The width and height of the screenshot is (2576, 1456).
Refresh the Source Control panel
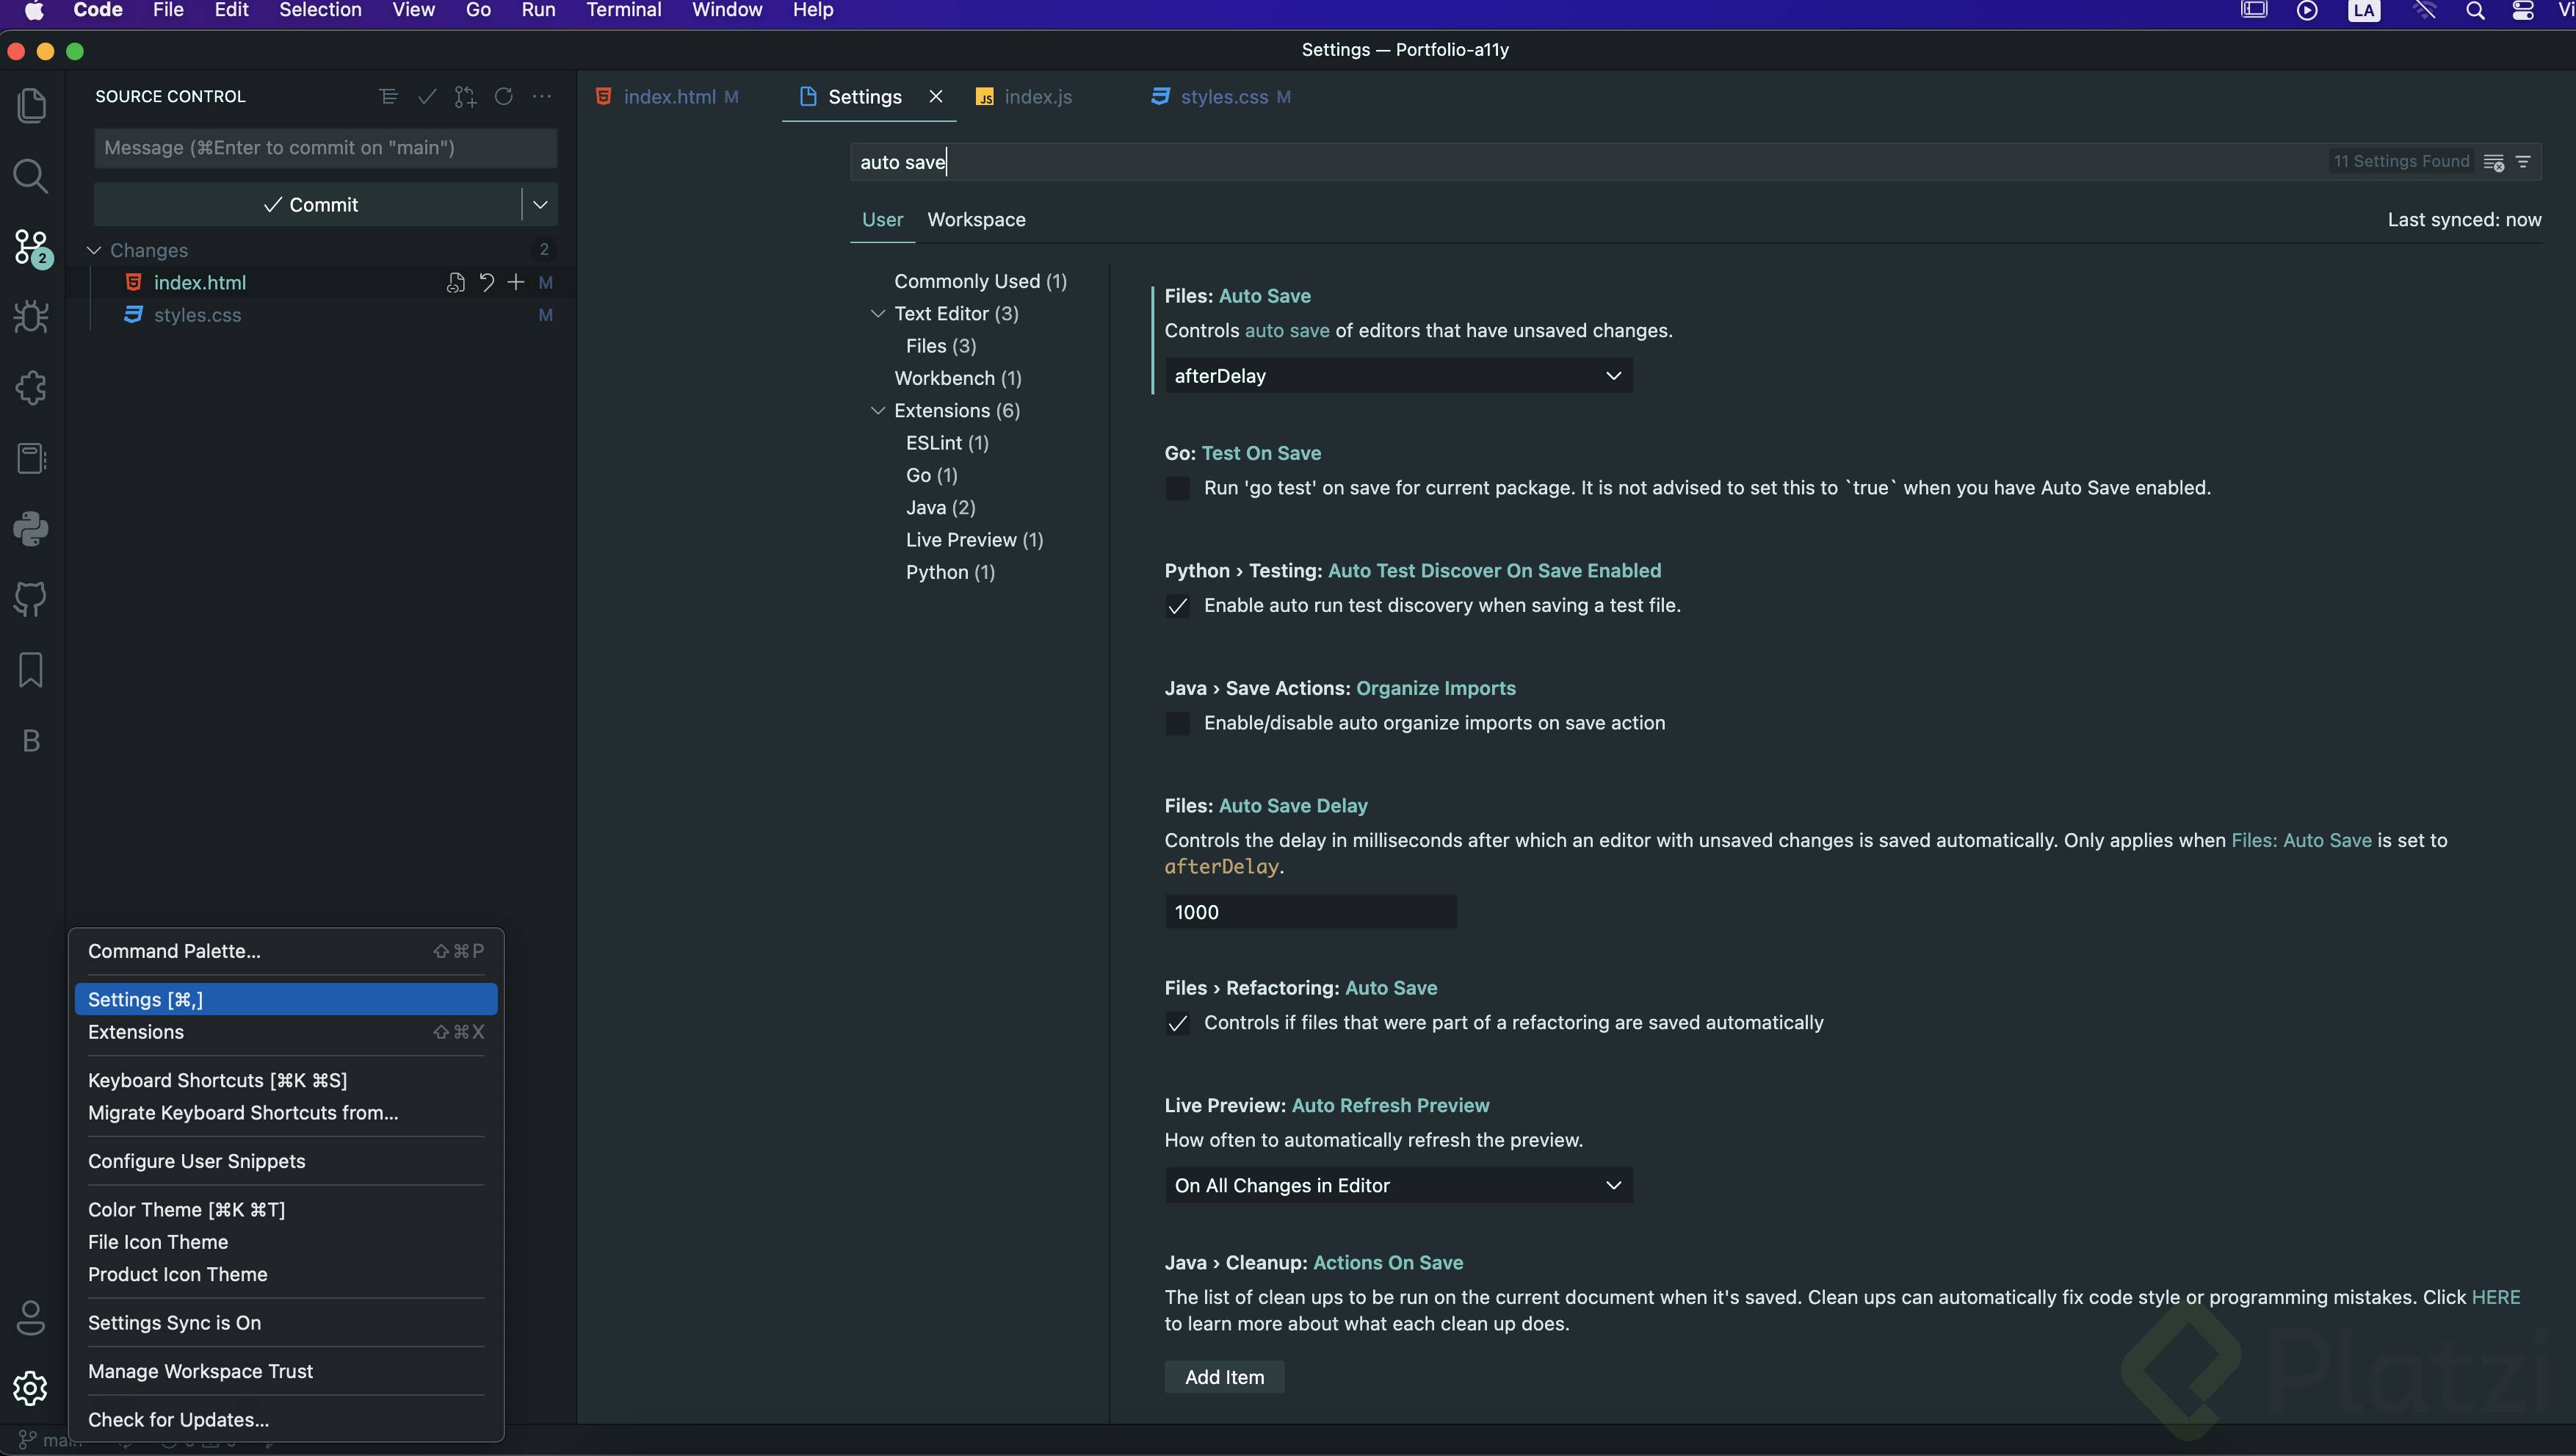(x=504, y=96)
